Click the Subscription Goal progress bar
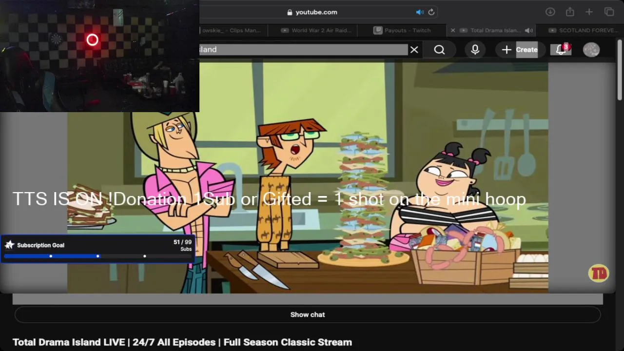The width and height of the screenshot is (624, 351). (x=97, y=256)
